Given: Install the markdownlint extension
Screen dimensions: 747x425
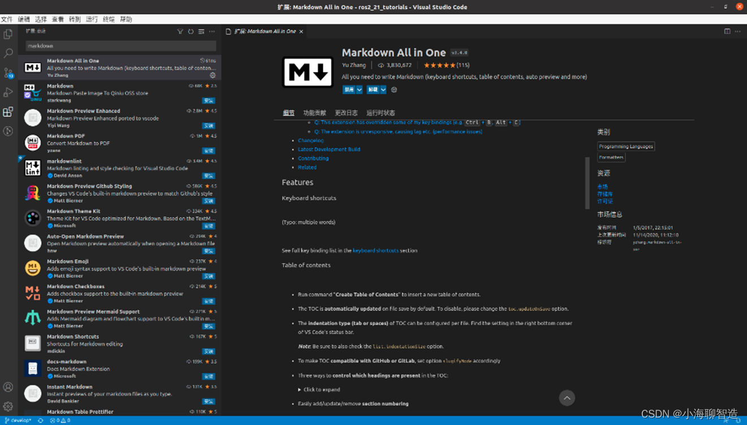Looking at the screenshot, I should 209,176.
